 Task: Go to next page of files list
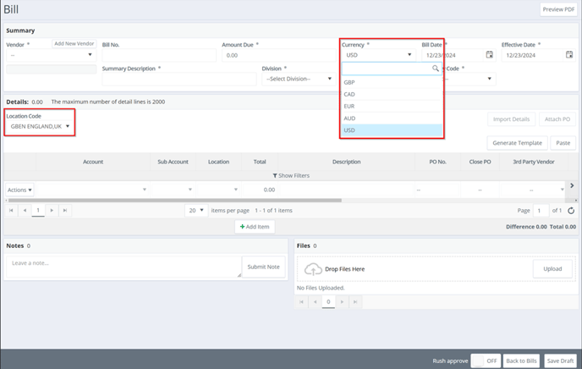[342, 302]
